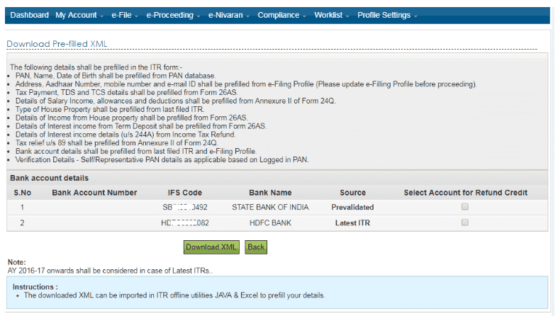Click the Select Account for Refund Credit header

(x=465, y=193)
